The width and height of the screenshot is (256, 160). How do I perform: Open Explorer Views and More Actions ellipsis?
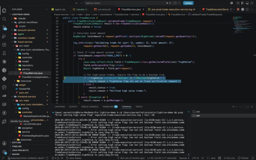click(47, 9)
